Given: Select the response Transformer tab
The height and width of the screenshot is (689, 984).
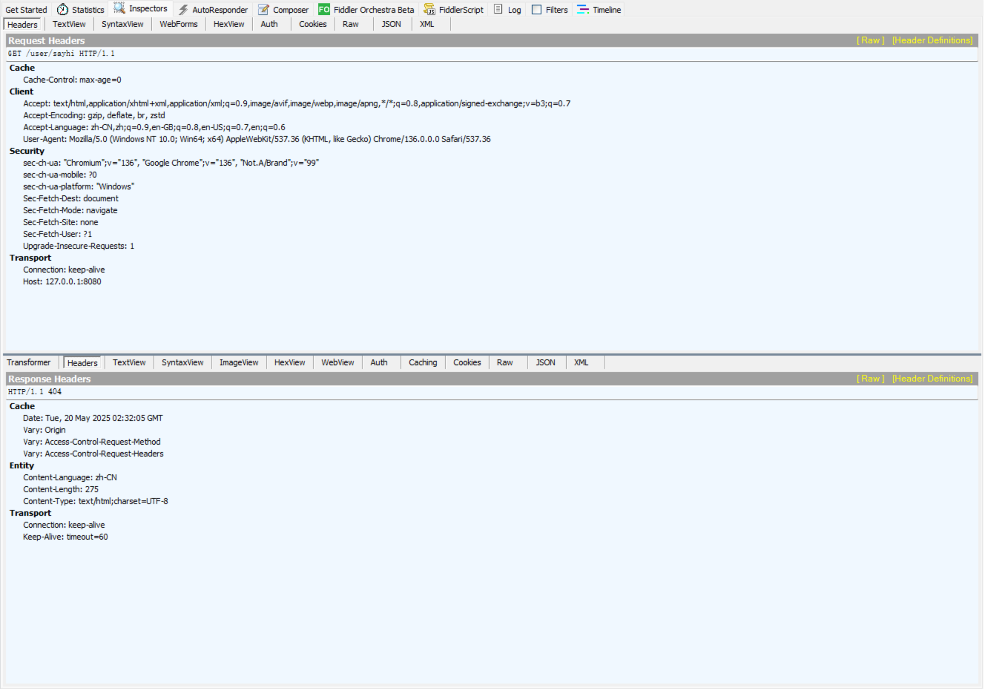Looking at the screenshot, I should pyautogui.click(x=29, y=363).
